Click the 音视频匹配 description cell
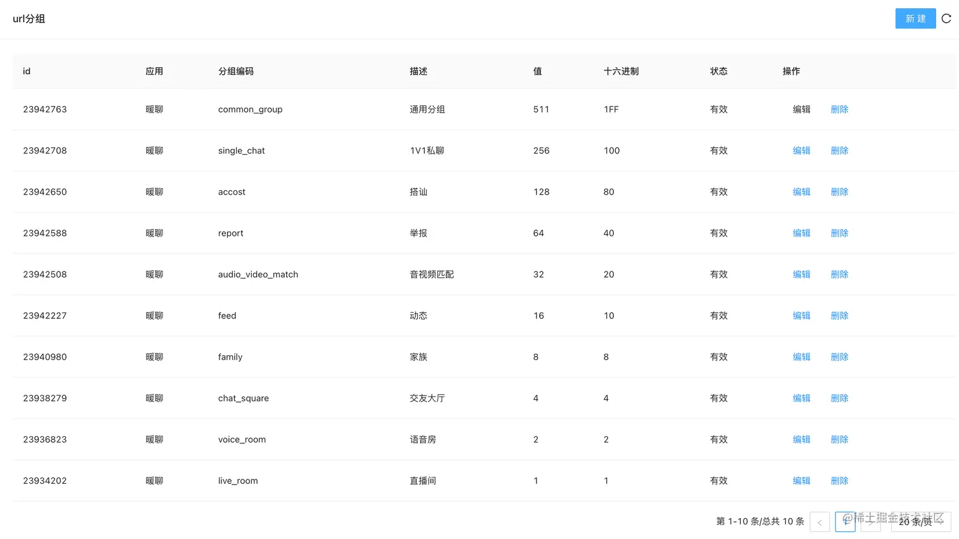This screenshot has height=539, width=959. click(432, 274)
